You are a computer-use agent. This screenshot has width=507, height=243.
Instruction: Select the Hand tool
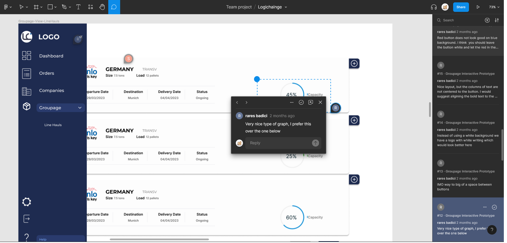tap(102, 7)
